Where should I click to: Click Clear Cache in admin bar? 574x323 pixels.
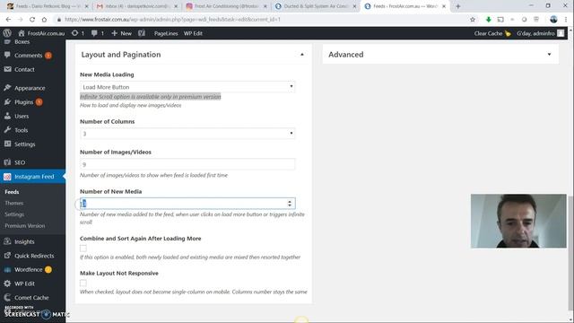[x=492, y=33]
